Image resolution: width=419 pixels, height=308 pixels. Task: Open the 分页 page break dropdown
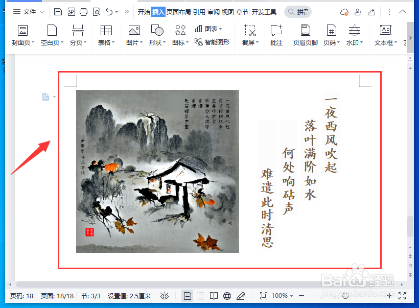coord(78,35)
